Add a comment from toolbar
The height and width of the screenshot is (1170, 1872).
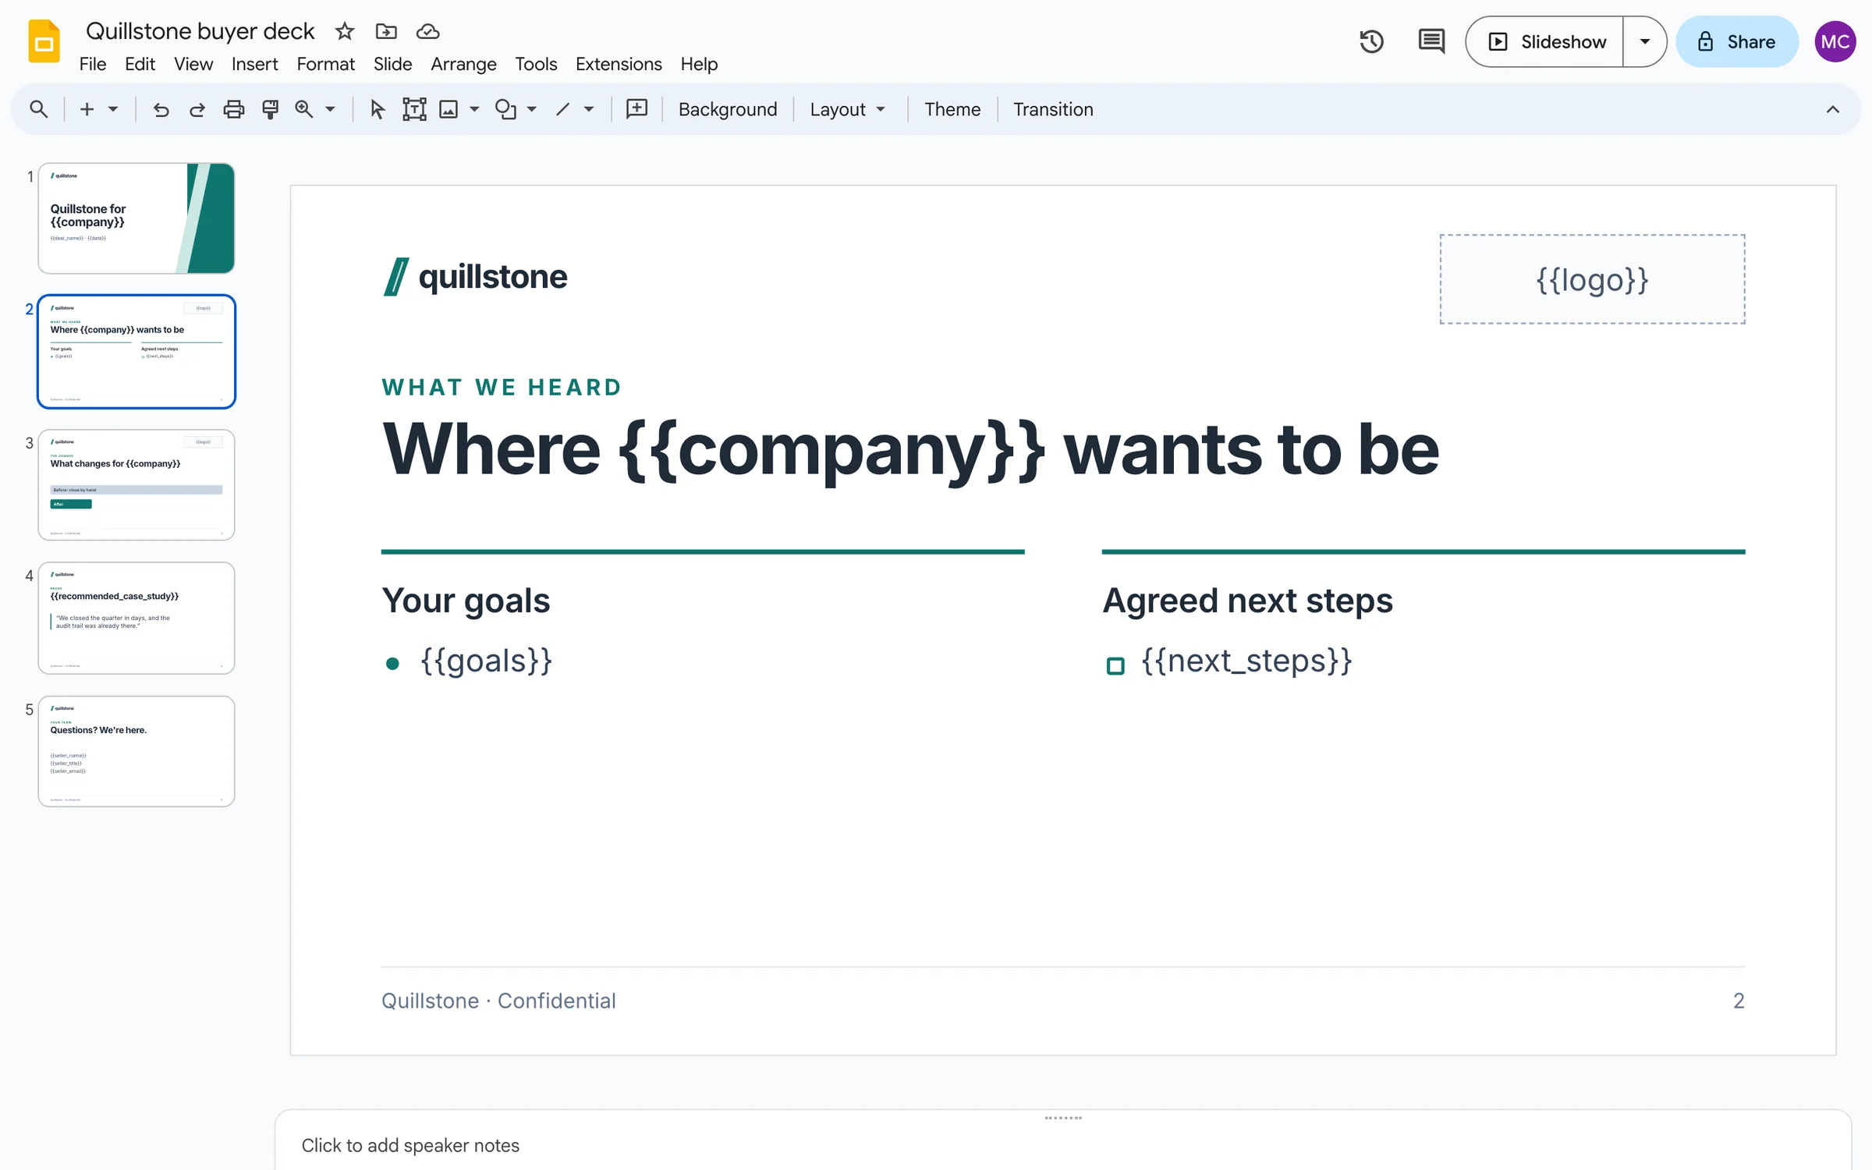[637, 109]
